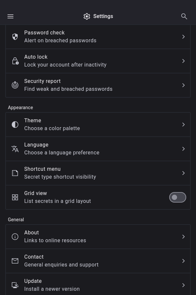Click the search magnifier icon
Image resolution: width=196 pixels, height=295 pixels.
click(x=184, y=16)
